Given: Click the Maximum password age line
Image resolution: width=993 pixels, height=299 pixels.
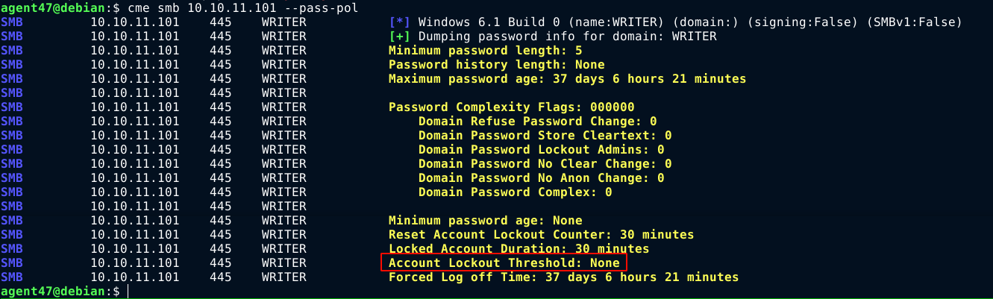Looking at the screenshot, I should [x=567, y=79].
